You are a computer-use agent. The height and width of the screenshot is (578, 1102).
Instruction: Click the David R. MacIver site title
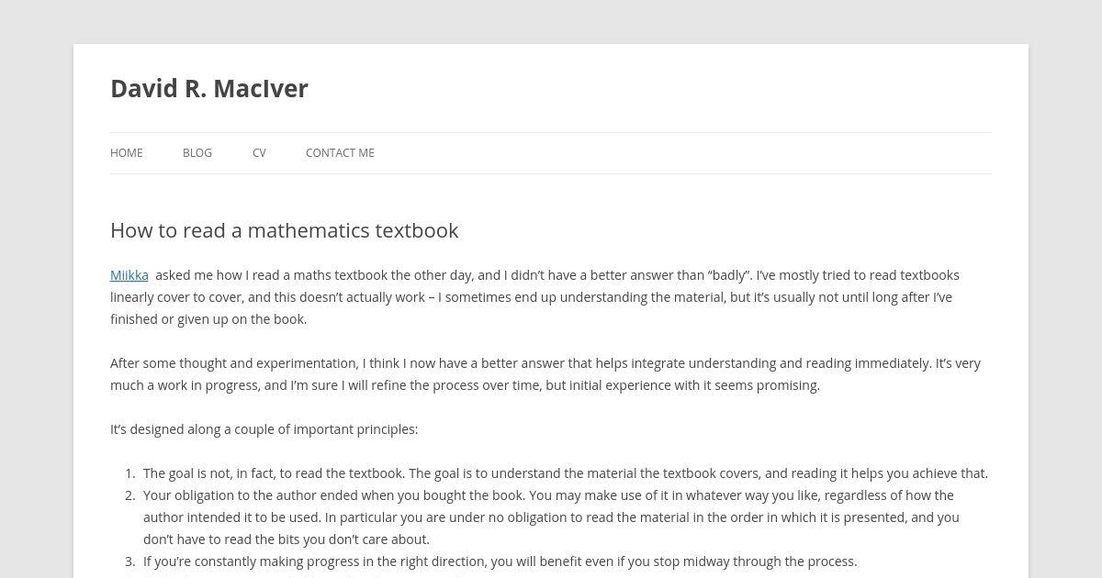209,88
